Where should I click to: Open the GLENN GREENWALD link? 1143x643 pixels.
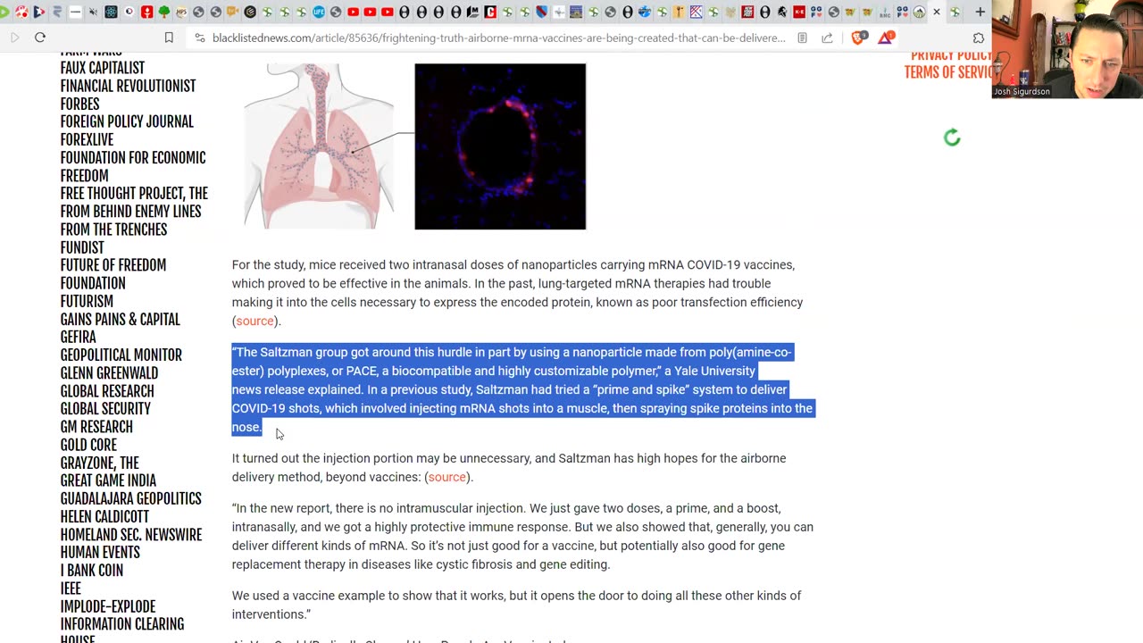point(109,373)
